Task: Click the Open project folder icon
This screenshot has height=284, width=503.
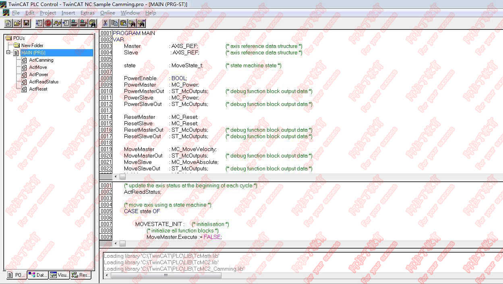Action: coord(17,23)
